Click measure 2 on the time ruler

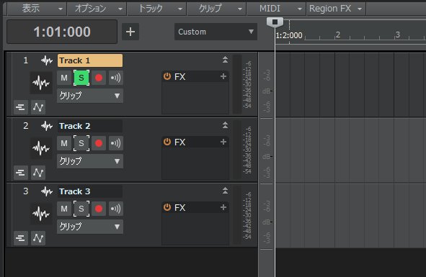338,35
